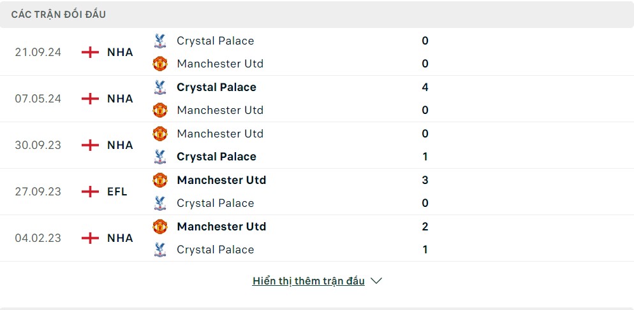The height and width of the screenshot is (310, 634).
Task: Click Crystal Palace crest in 04.02.23 match
Action: point(160,250)
